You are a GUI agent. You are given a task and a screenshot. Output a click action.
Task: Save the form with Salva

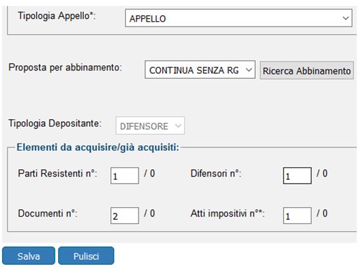pos(28,255)
